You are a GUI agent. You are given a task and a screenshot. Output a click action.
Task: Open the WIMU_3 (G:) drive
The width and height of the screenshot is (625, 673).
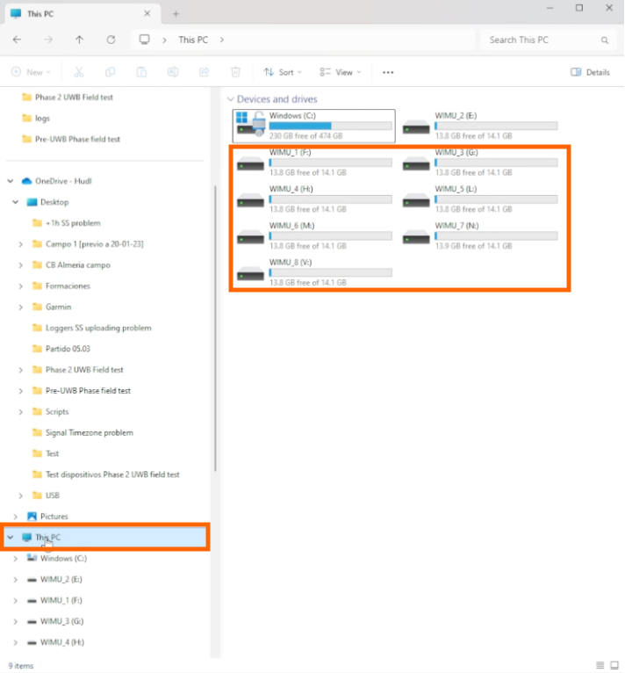tap(480, 163)
